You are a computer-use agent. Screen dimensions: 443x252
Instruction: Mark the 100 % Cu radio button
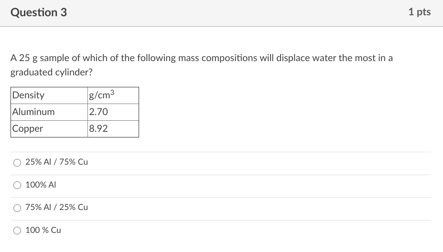click(17, 231)
